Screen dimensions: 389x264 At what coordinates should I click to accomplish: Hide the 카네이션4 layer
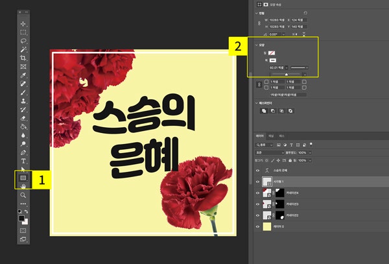pos(259,193)
